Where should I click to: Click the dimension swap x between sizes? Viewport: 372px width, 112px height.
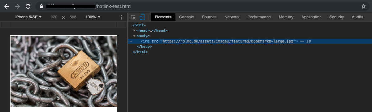[64, 17]
